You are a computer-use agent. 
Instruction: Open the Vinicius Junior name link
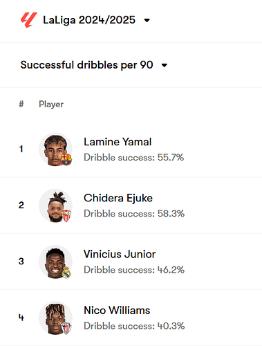120,254
